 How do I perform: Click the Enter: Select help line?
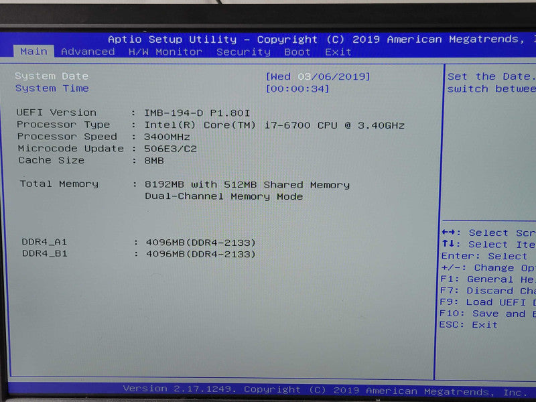click(484, 256)
